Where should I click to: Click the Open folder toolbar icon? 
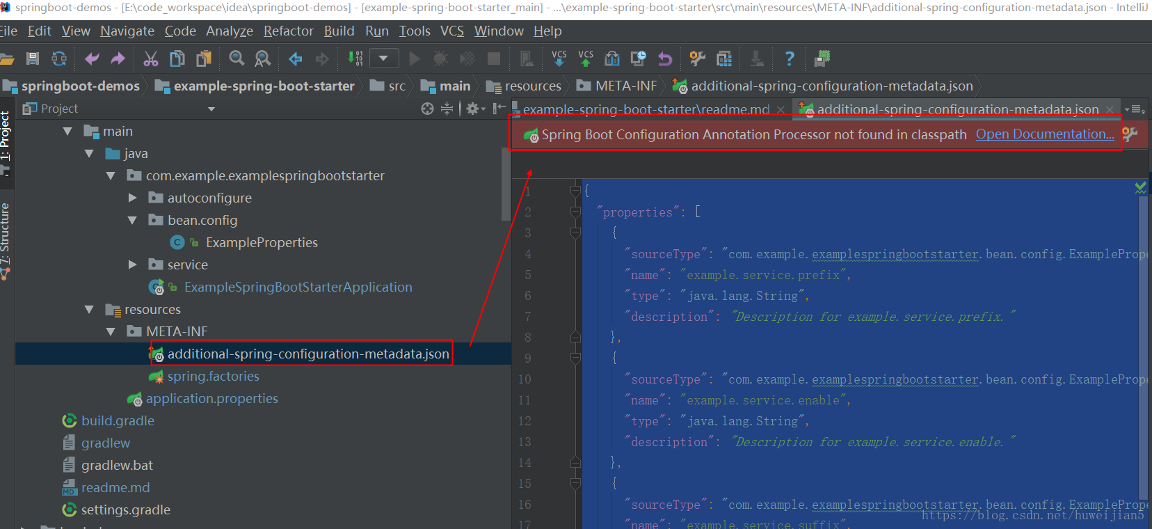(7, 58)
